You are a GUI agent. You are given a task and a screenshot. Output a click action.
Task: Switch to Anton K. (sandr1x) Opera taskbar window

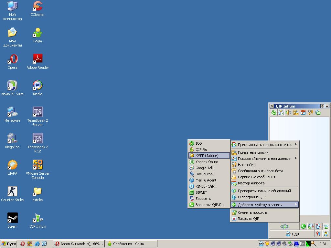(79, 244)
